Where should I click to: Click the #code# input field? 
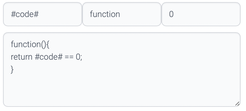pyautogui.click(x=43, y=14)
